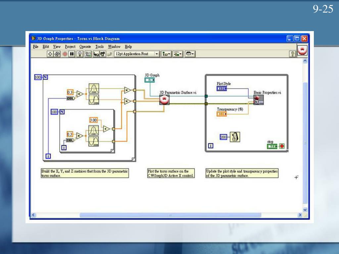The image size is (339, 254).
Task: Open the Operate menu
Action: tap(85, 47)
